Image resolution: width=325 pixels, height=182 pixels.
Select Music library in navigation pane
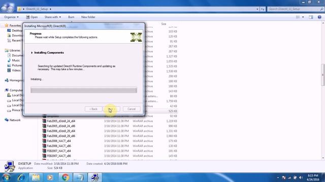click(14, 60)
